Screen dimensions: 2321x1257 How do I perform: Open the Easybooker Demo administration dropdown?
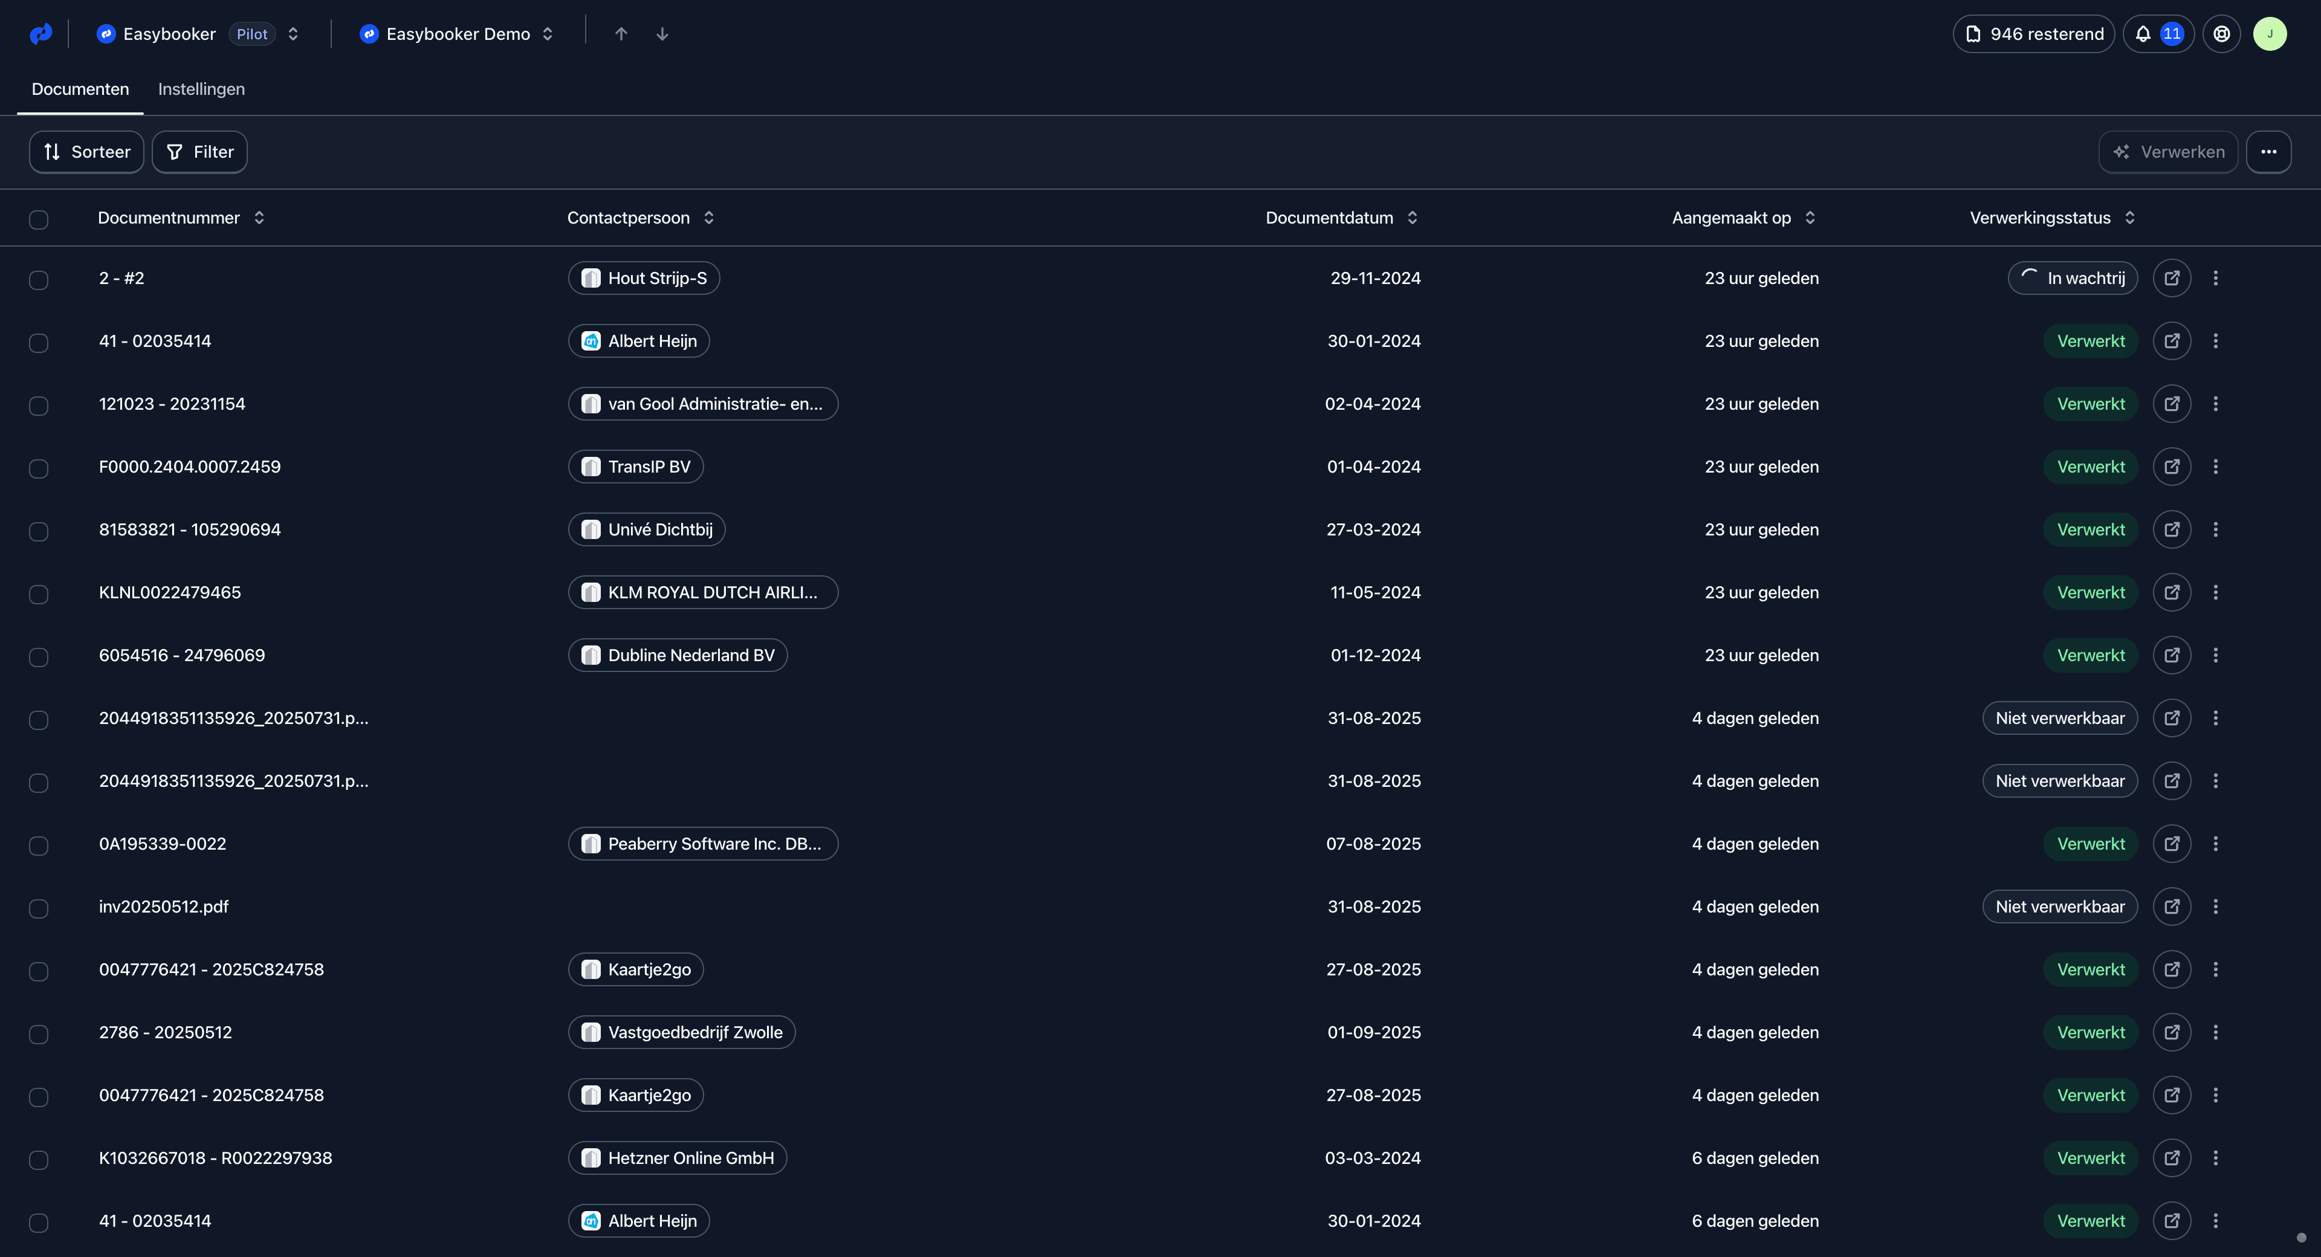(x=547, y=34)
